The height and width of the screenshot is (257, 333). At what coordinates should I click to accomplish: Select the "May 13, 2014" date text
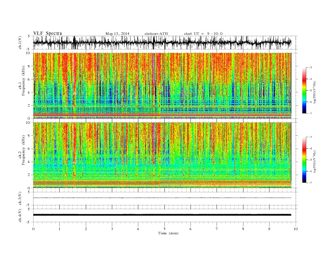click(x=117, y=34)
